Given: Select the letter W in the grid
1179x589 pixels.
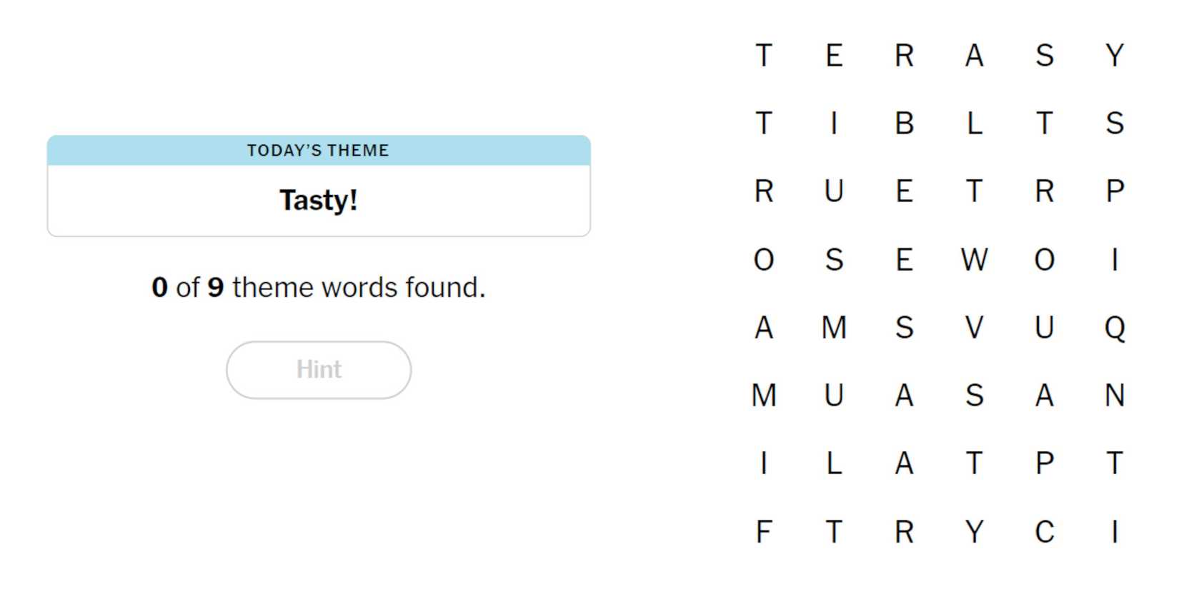Looking at the screenshot, I should tap(974, 260).
